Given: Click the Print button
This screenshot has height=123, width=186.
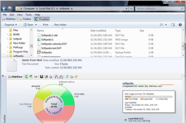Looking at the screenshot, I should [x=45, y=25].
